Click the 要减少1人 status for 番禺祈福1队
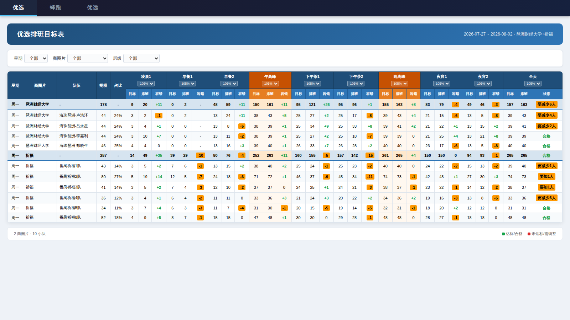The height and width of the screenshot is (320, 570). (546, 166)
